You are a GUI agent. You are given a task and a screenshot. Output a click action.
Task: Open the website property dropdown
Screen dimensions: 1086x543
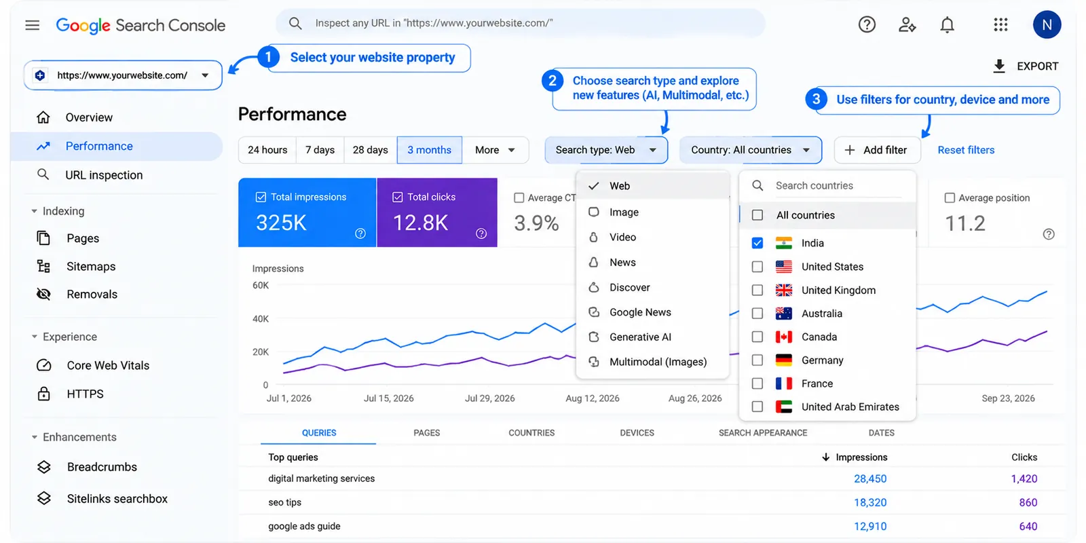(123, 75)
